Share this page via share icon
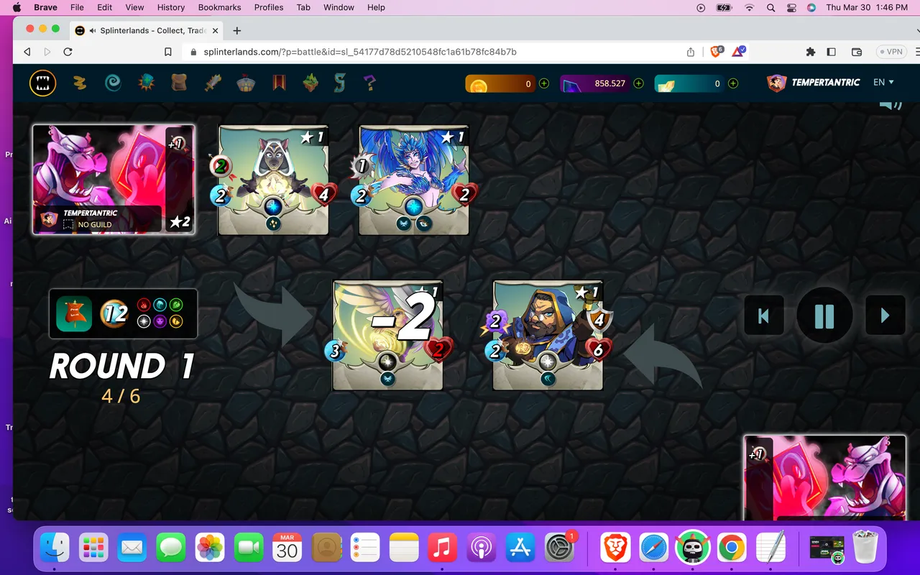This screenshot has width=920, height=575. point(691,52)
